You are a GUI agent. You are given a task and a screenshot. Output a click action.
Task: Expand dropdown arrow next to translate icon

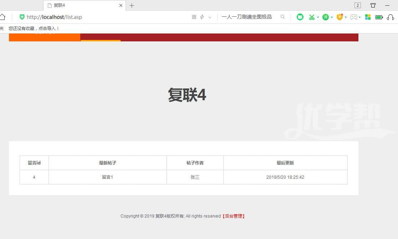[x=332, y=17]
